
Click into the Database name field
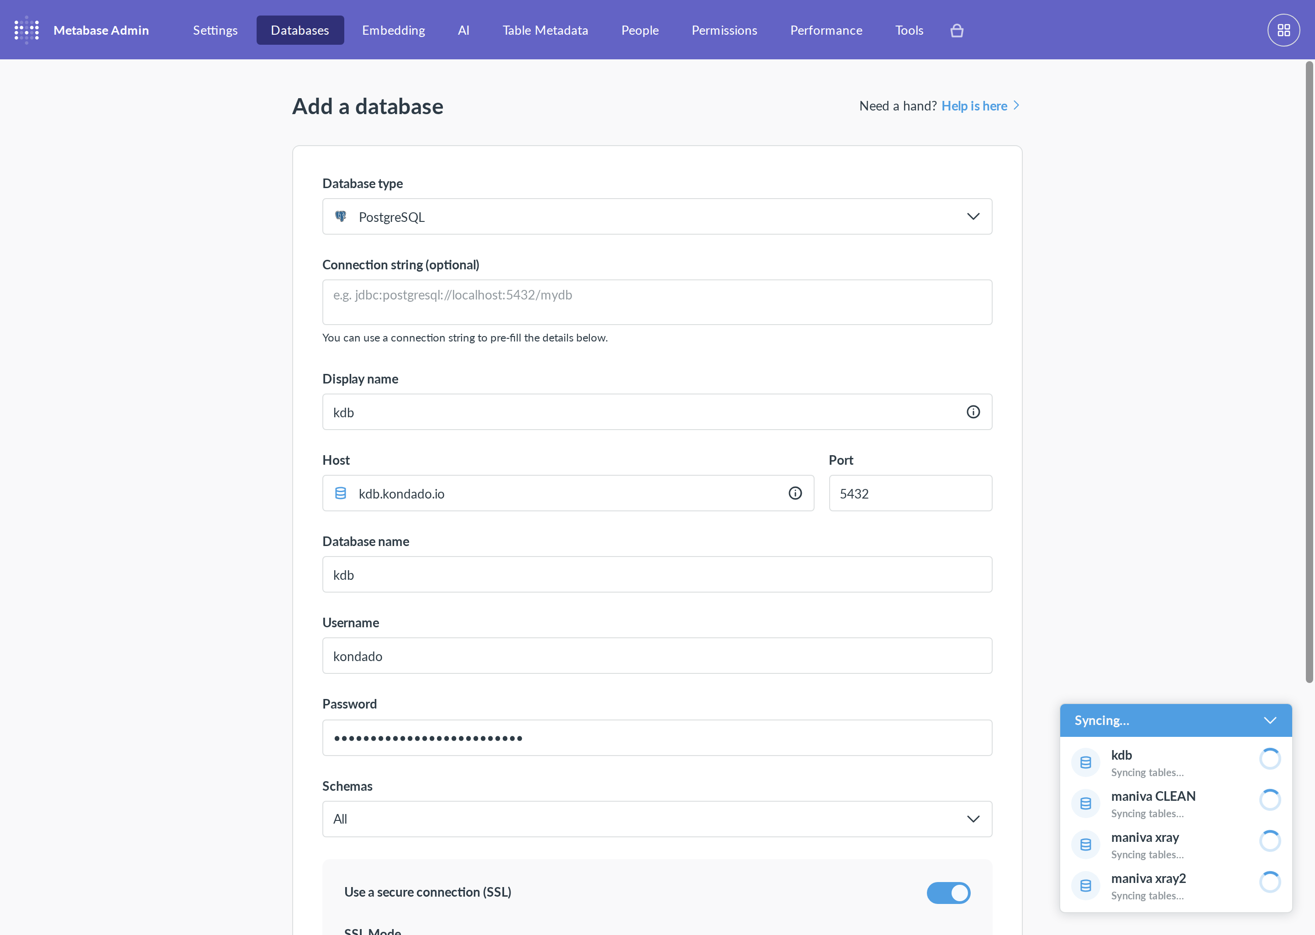click(x=657, y=574)
